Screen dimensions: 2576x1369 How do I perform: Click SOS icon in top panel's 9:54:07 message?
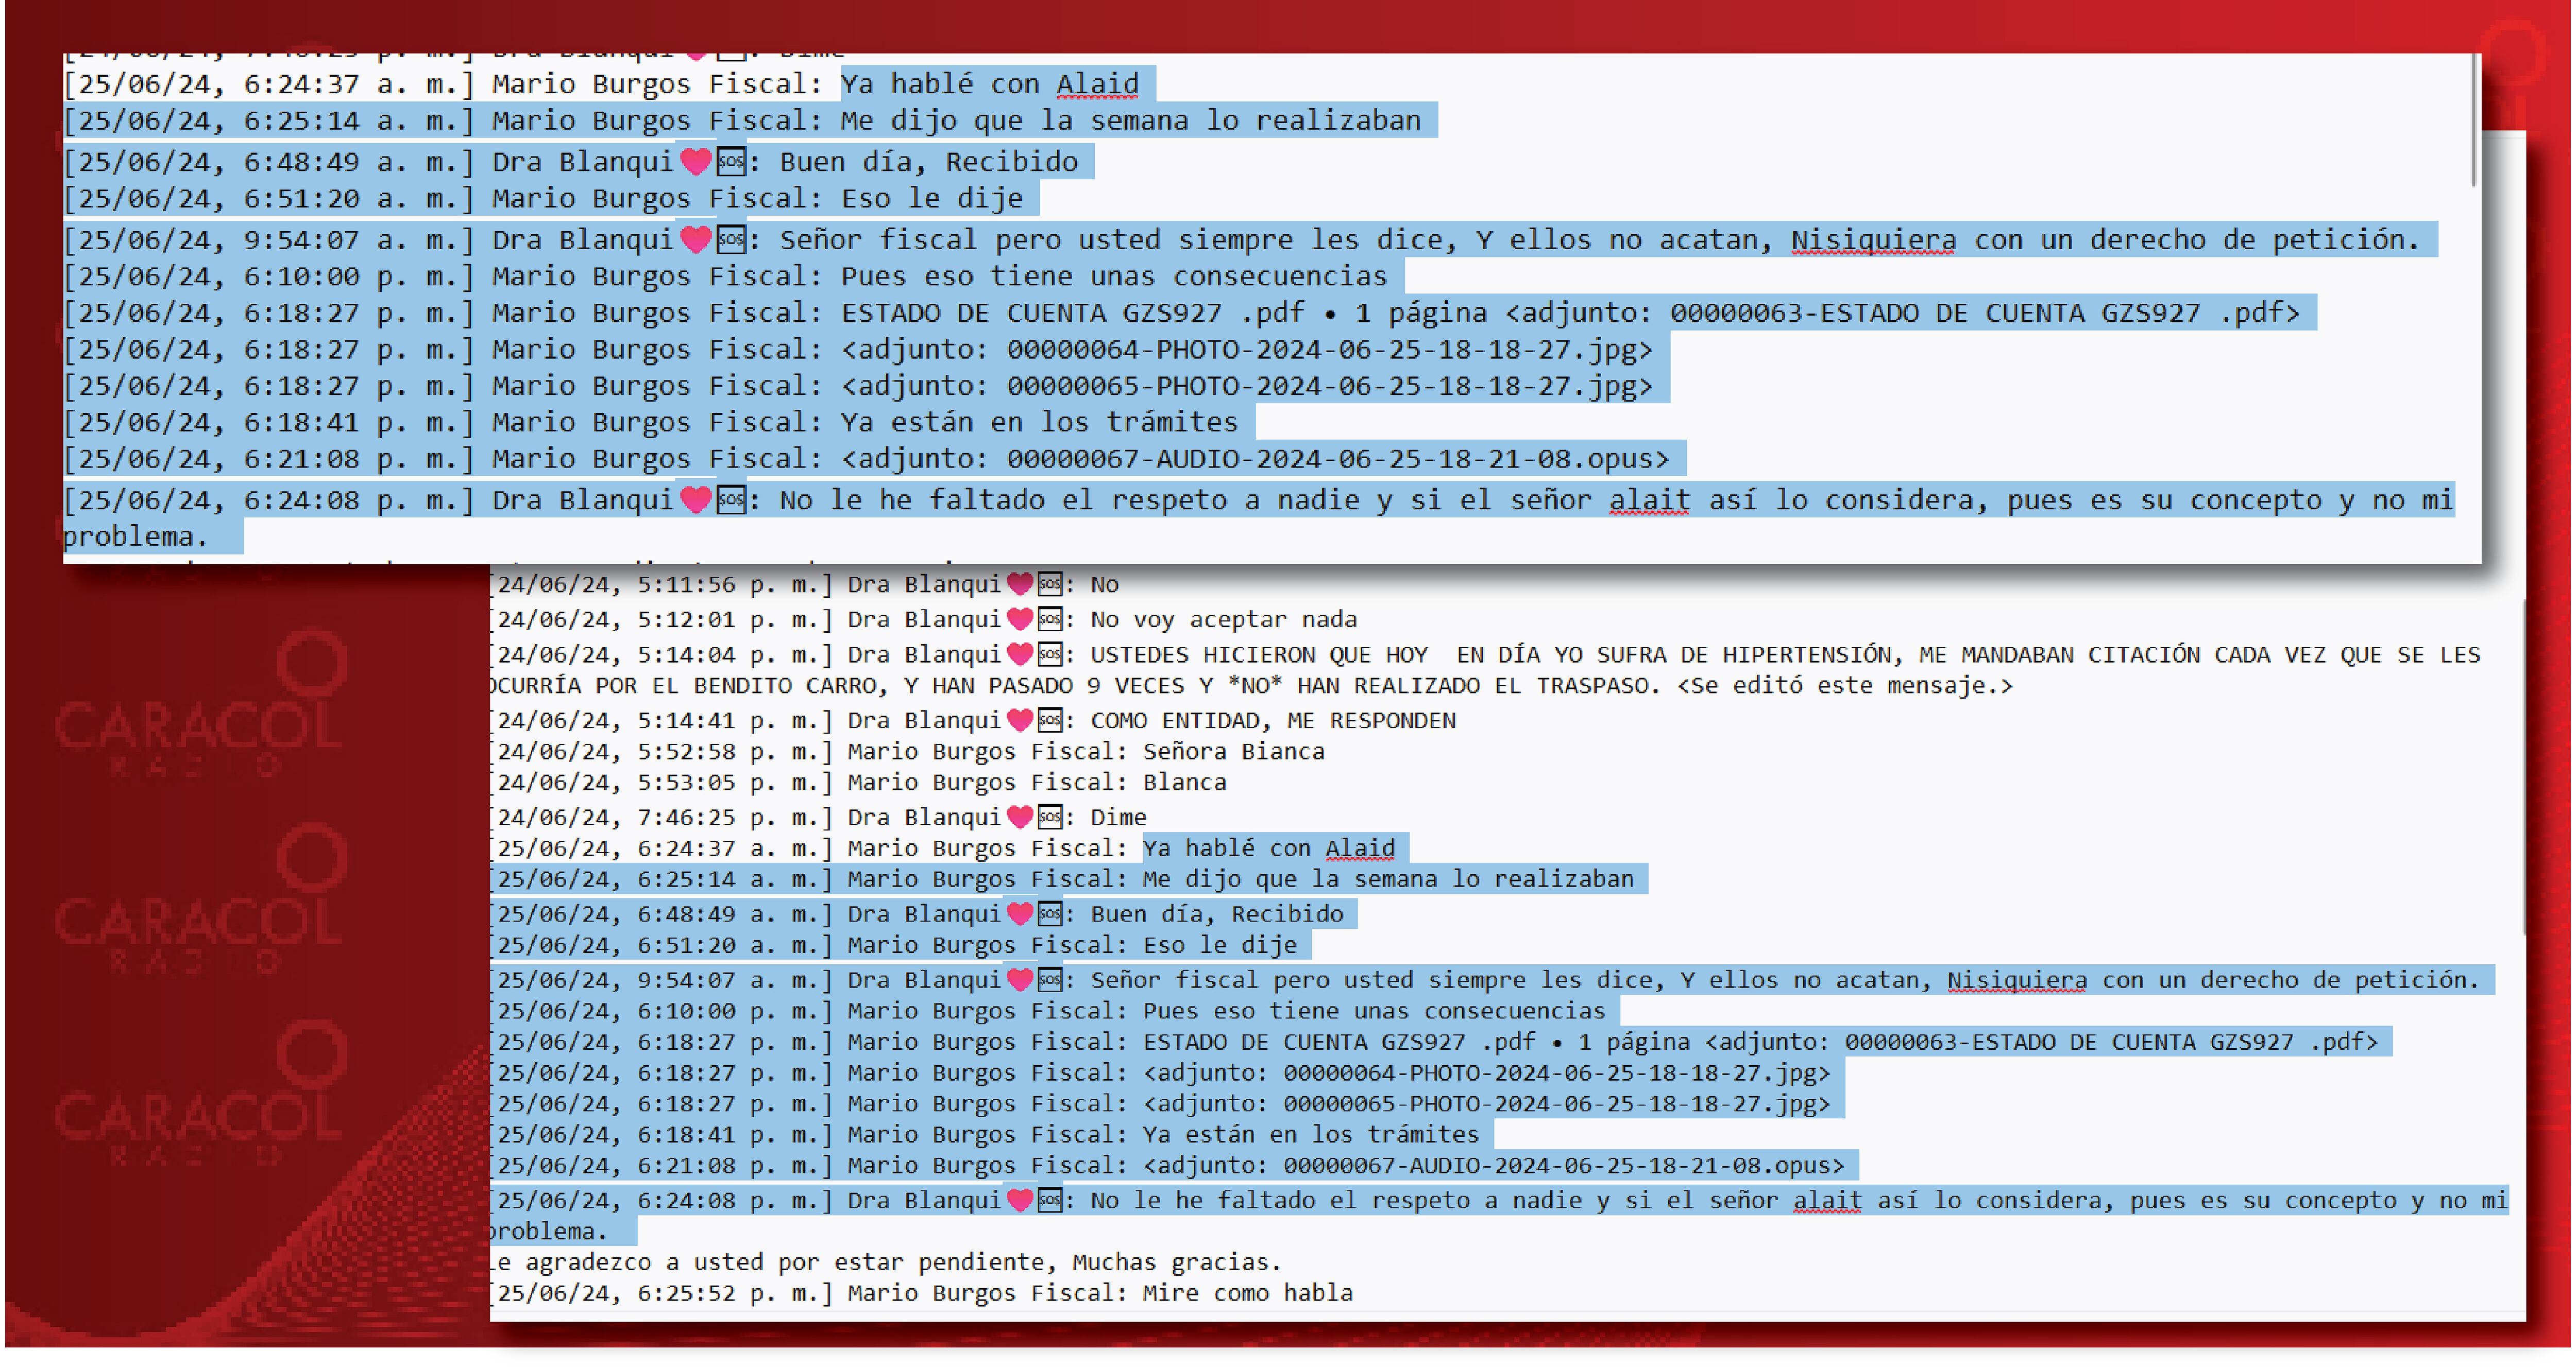[x=731, y=240]
